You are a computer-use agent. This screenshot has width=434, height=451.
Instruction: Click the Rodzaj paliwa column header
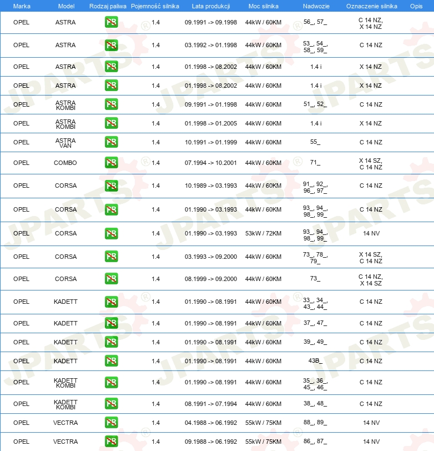[x=108, y=6]
